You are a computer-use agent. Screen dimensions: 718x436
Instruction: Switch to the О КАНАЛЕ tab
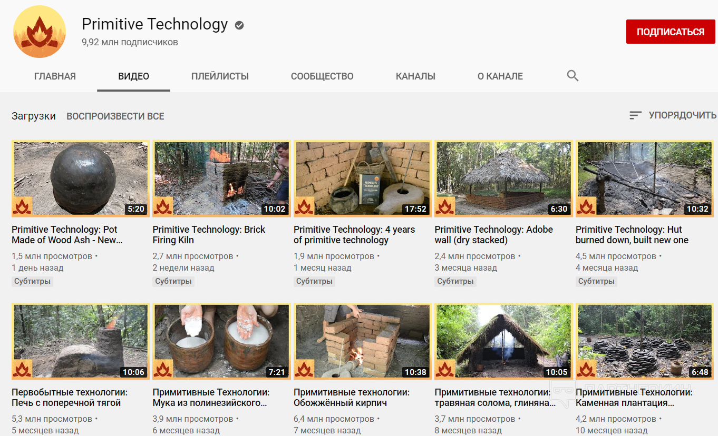(x=500, y=76)
